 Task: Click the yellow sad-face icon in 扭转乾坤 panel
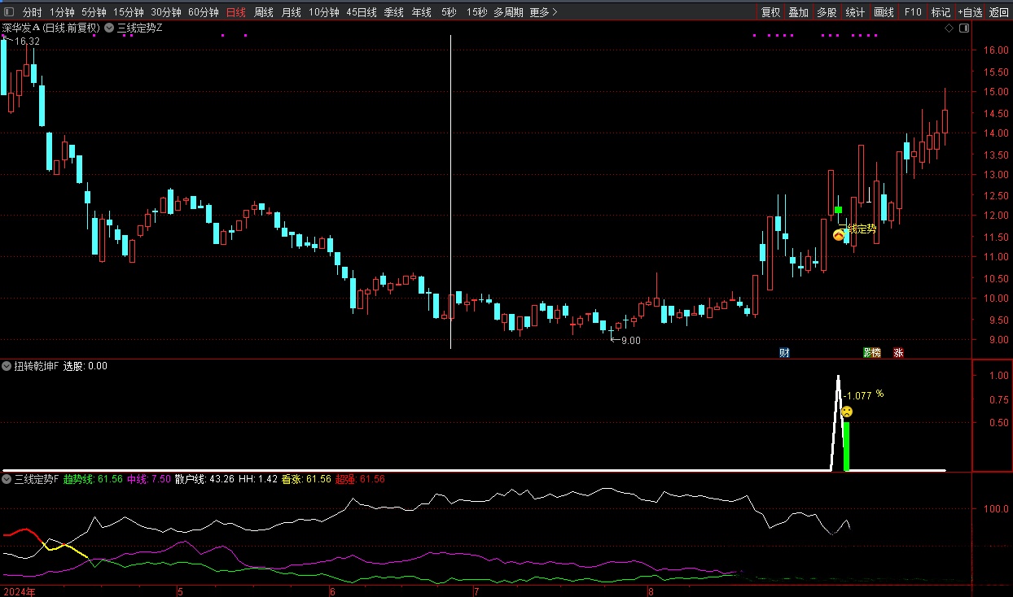[x=847, y=412]
